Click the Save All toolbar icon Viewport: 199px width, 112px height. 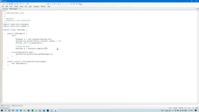click(12, 4)
